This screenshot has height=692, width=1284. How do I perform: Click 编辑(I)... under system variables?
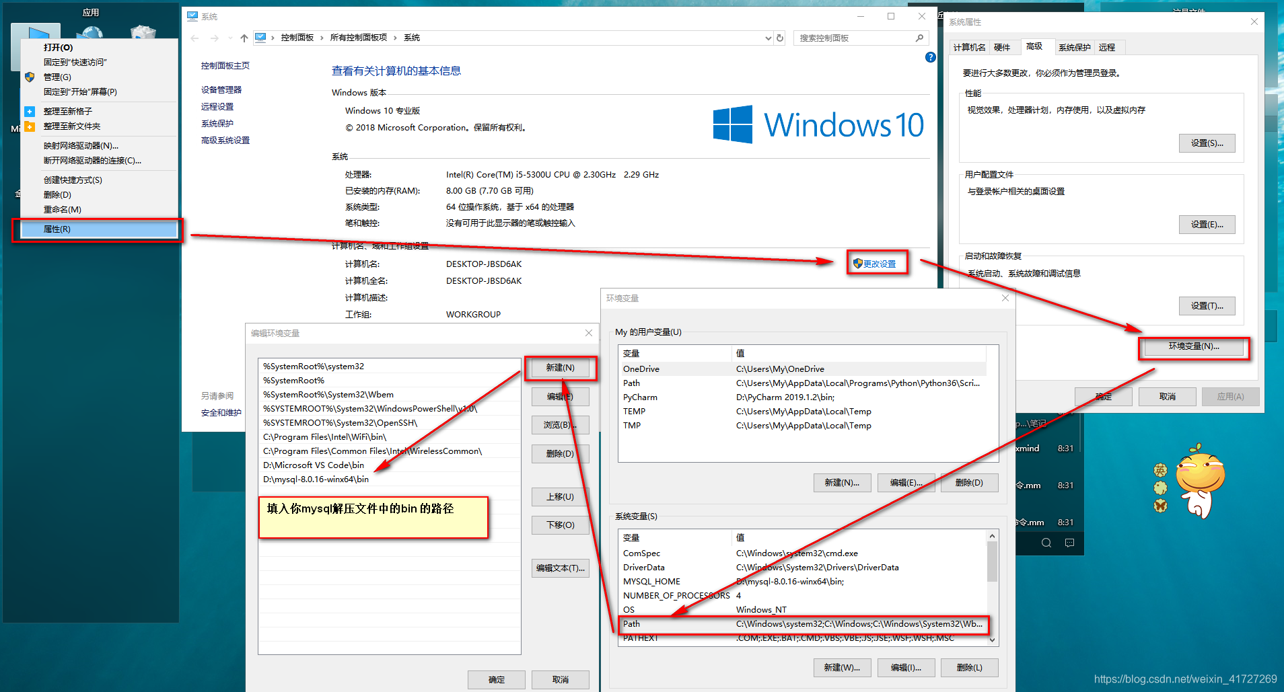(x=906, y=668)
